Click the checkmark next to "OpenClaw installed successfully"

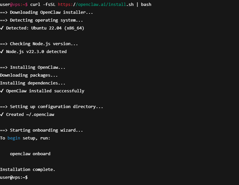point(2,91)
